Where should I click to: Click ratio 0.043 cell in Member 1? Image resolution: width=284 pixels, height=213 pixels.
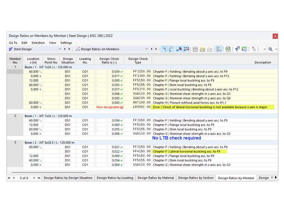(x=109, y=103)
